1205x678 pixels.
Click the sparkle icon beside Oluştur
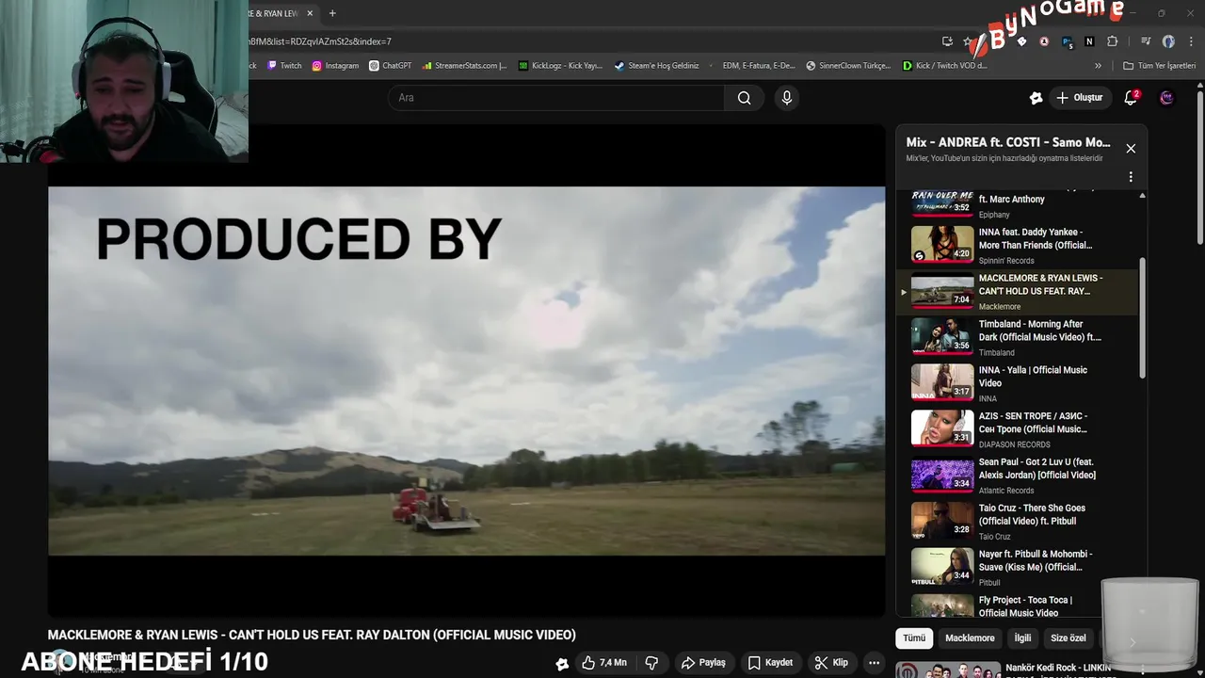click(x=1036, y=98)
